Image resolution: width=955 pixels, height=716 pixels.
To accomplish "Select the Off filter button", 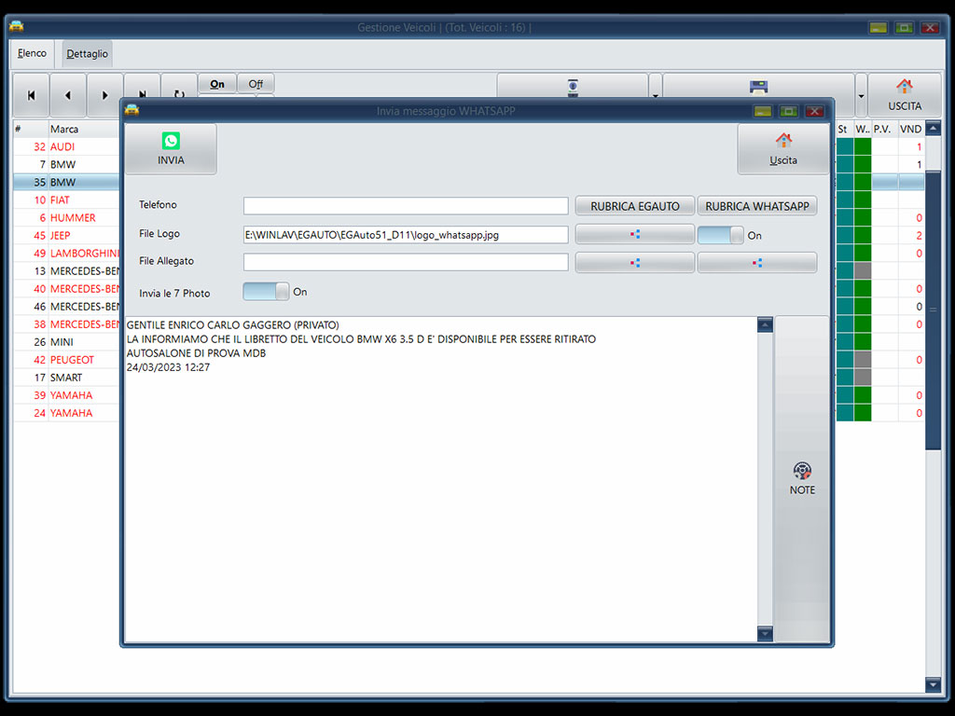I will pyautogui.click(x=256, y=84).
